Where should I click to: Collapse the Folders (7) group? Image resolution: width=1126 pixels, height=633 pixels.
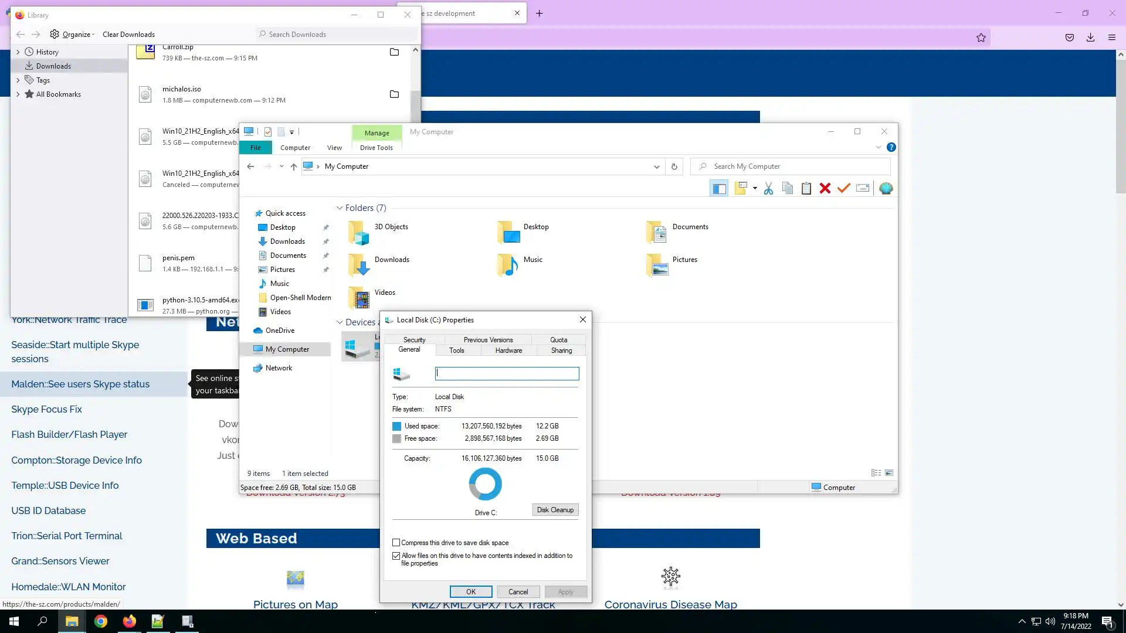[340, 208]
